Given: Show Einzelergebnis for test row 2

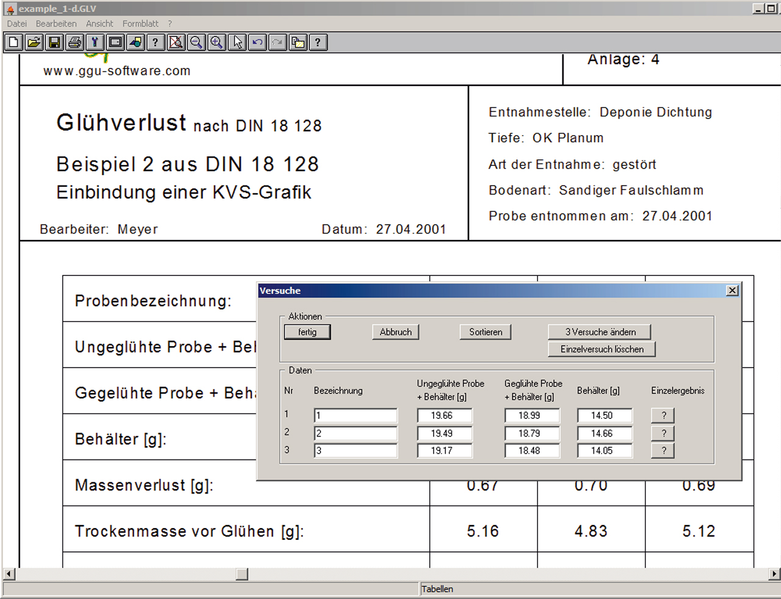Looking at the screenshot, I should (x=663, y=433).
